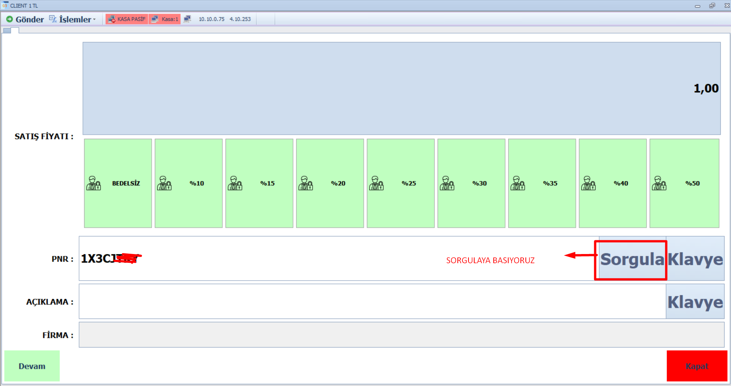The width and height of the screenshot is (731, 386).
Task: Select the %35 discount tile
Action: [x=542, y=183]
